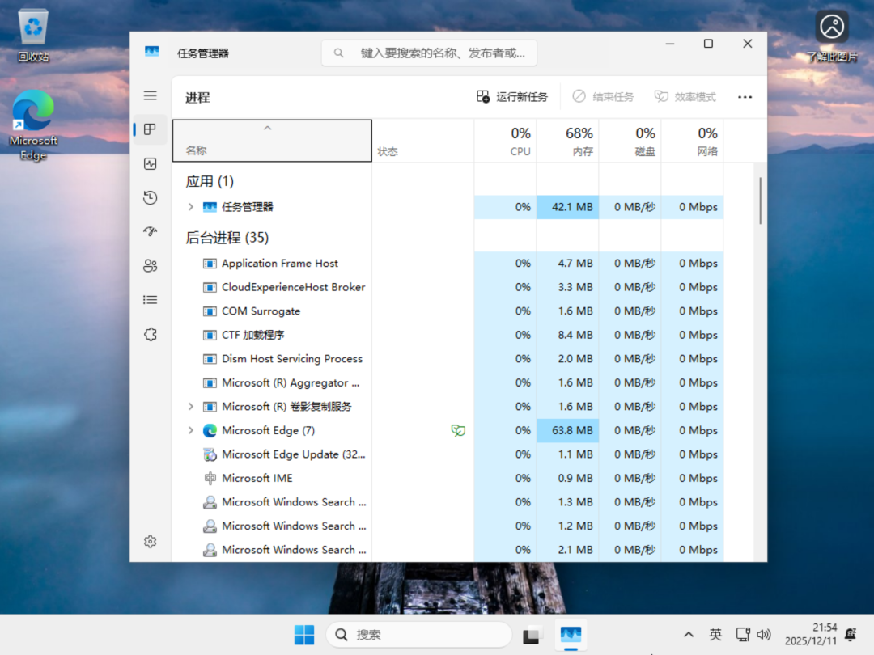Click the 42.1 MB memory cell
The image size is (874, 655).
568,207
